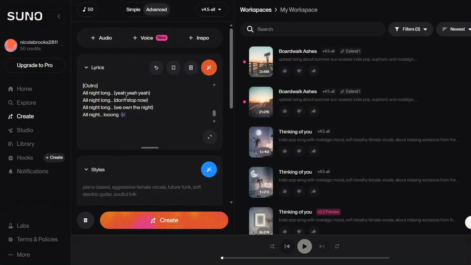Undo the last lyrics change
Viewport: 471px width, 265px height.
[156, 67]
